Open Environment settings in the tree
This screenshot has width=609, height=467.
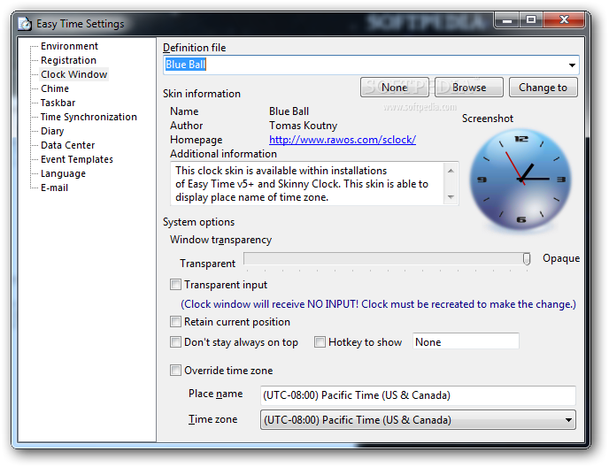tap(69, 46)
